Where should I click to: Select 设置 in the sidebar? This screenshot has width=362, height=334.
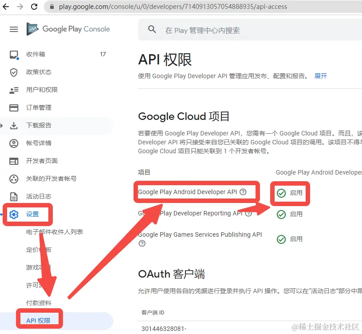click(x=32, y=214)
